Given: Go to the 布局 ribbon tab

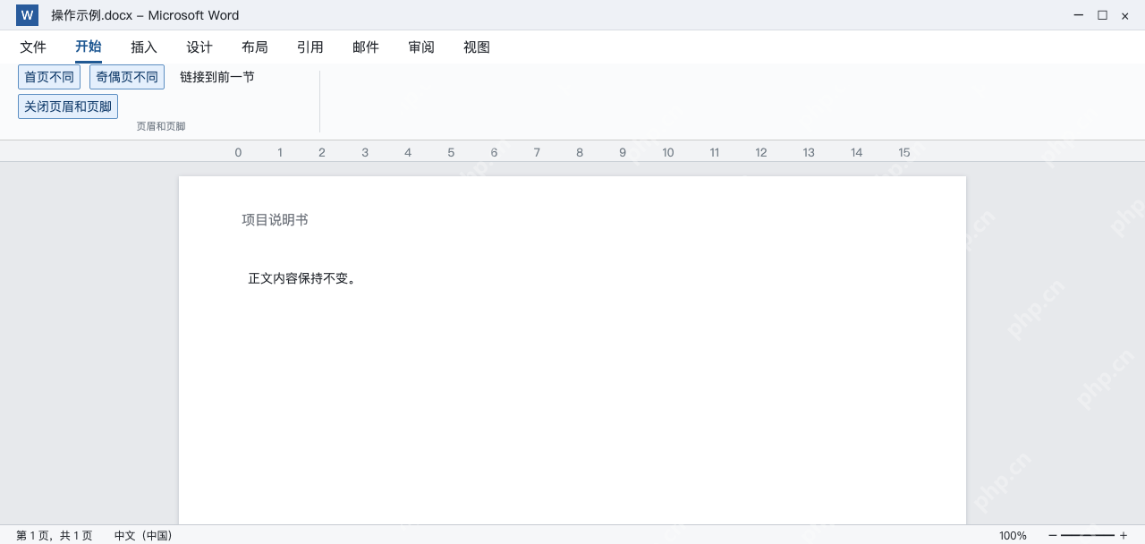Looking at the screenshot, I should (255, 47).
